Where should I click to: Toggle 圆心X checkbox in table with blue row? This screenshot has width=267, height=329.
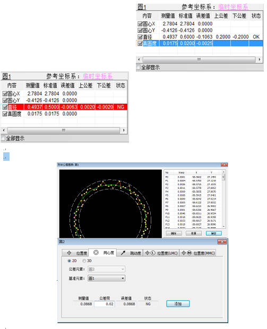(140, 24)
